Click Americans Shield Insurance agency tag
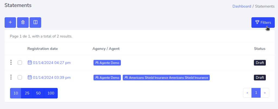 (166, 78)
